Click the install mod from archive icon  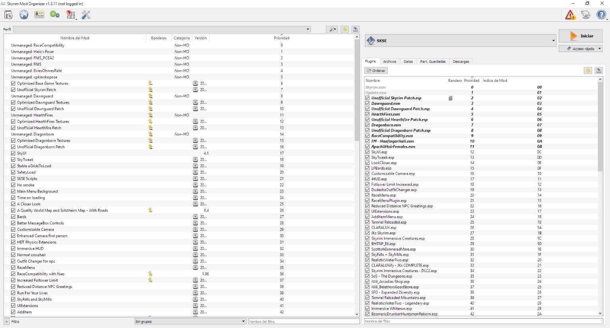point(8,14)
